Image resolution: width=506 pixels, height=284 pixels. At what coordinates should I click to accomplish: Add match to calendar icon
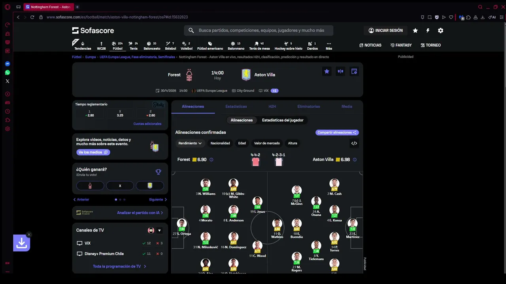click(354, 71)
